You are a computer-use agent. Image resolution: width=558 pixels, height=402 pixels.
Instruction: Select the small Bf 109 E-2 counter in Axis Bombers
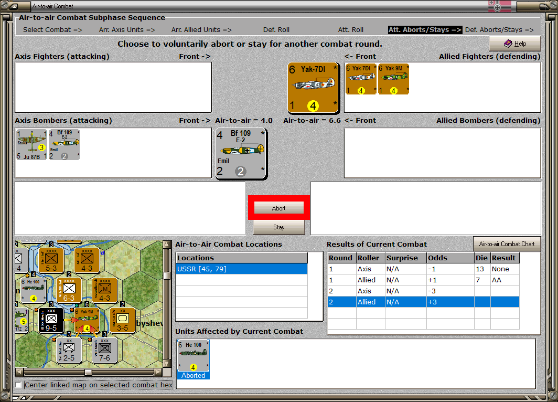64,144
